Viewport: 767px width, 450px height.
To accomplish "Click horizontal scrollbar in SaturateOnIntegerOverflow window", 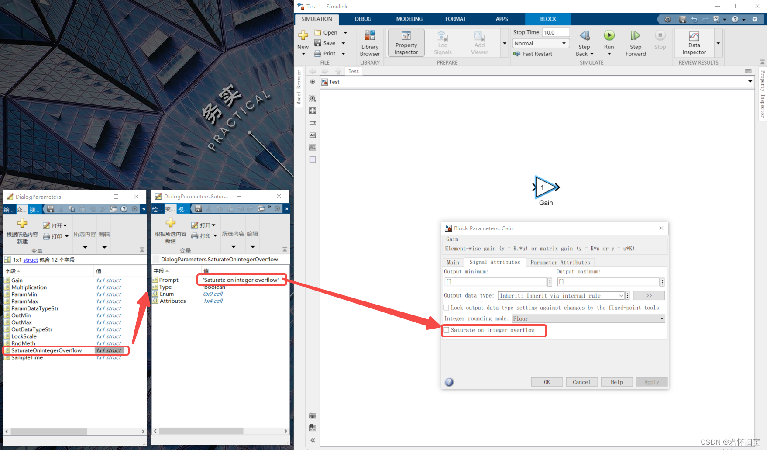I will 201,431.
